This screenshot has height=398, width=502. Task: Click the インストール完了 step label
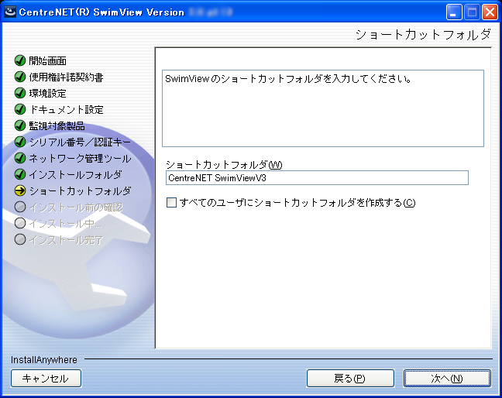[66, 240]
